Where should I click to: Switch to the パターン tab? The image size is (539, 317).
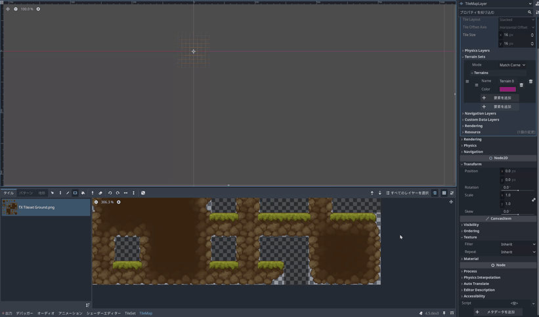click(26, 193)
